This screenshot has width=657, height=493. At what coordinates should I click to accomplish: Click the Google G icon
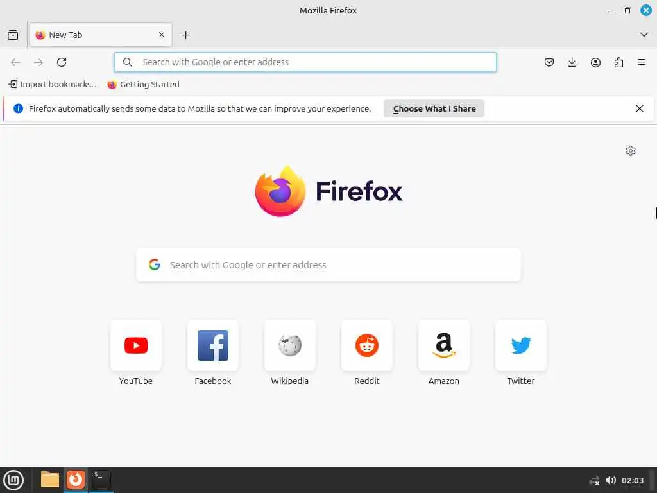coord(155,264)
